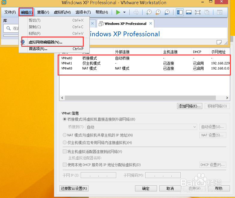
Task: Choose 粘贴(P) from the edit menu
Action: [x=54, y=33]
